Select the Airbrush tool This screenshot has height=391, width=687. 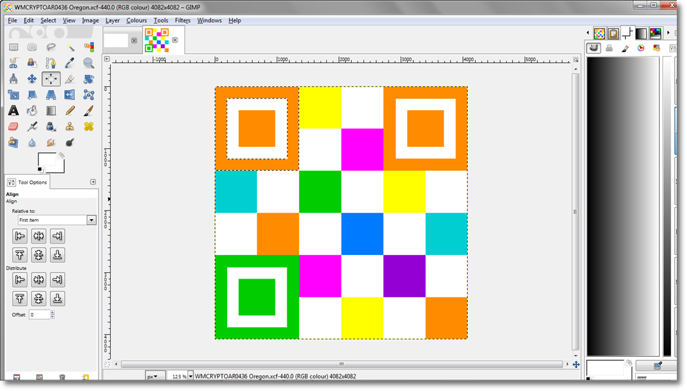[x=32, y=127]
